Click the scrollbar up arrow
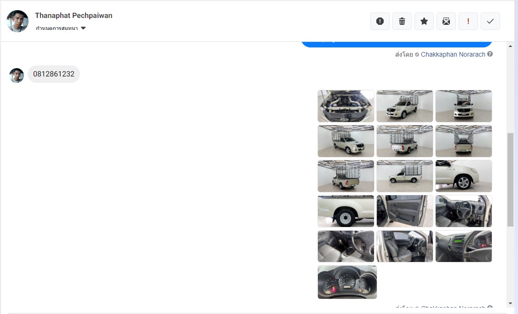The image size is (518, 314). click(510, 47)
